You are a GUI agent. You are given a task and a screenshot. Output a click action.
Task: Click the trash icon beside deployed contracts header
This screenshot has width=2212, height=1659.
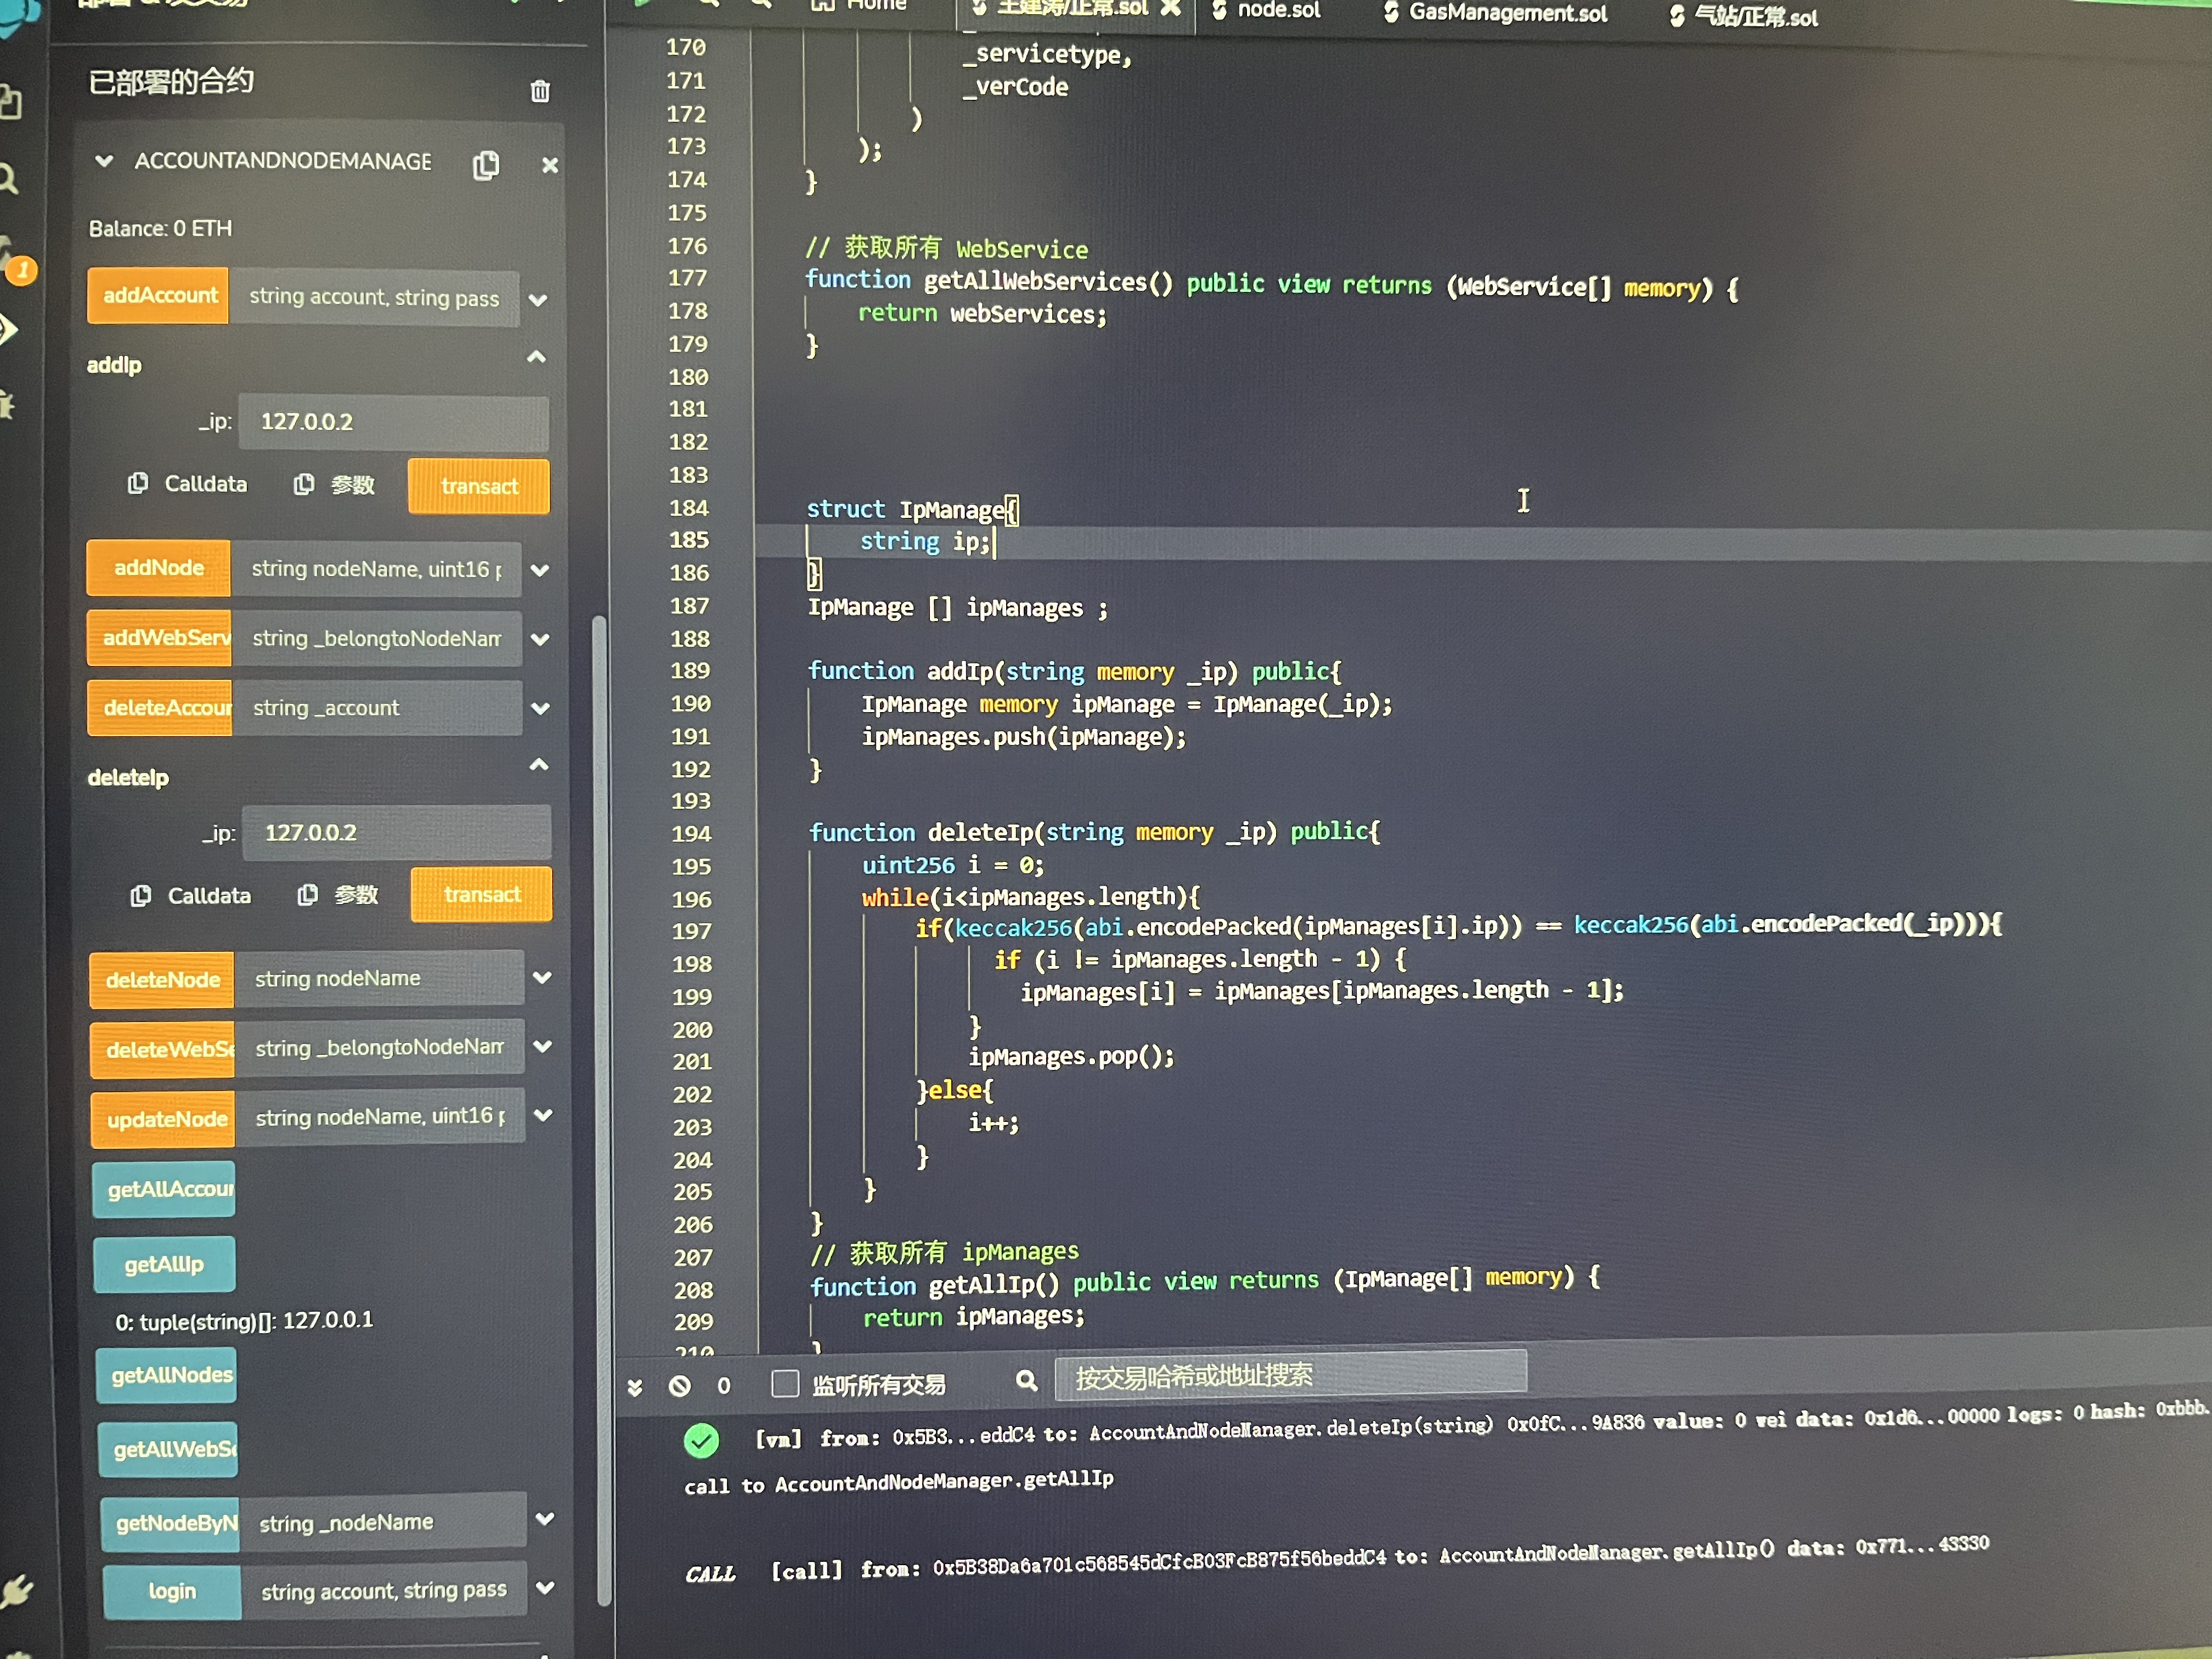click(x=540, y=91)
